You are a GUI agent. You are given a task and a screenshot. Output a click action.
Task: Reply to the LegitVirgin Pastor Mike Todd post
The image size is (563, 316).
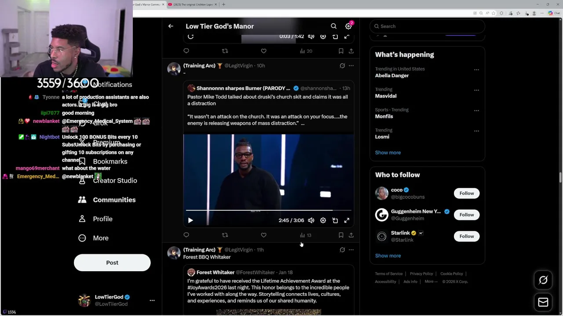pos(186,235)
